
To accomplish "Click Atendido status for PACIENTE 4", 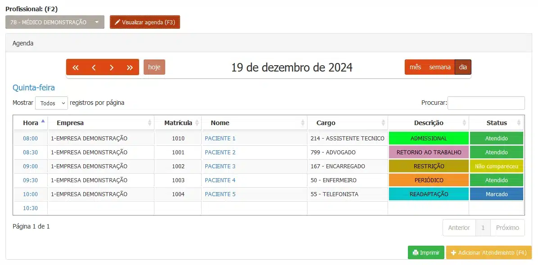I will pos(497,180).
